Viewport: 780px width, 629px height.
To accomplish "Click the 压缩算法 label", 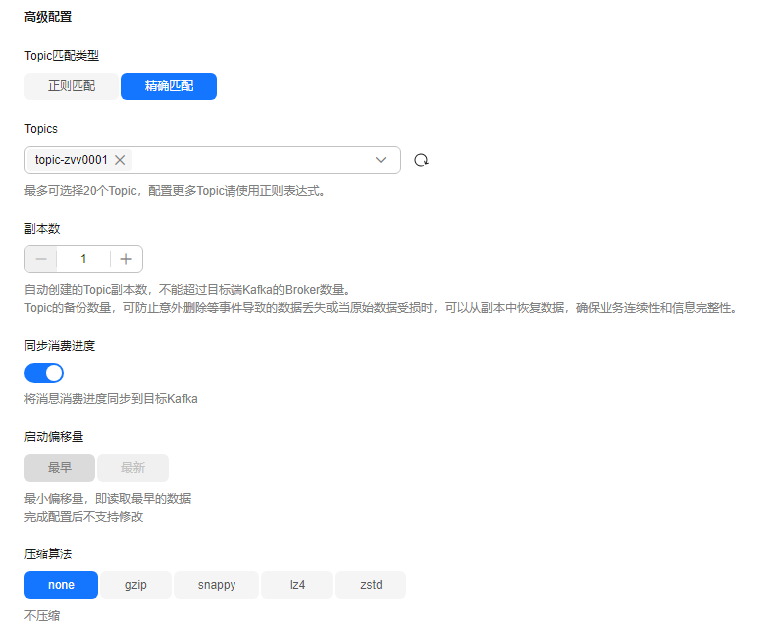I will click(x=48, y=553).
